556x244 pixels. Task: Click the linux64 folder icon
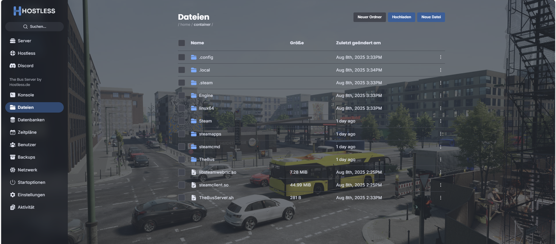coord(194,108)
